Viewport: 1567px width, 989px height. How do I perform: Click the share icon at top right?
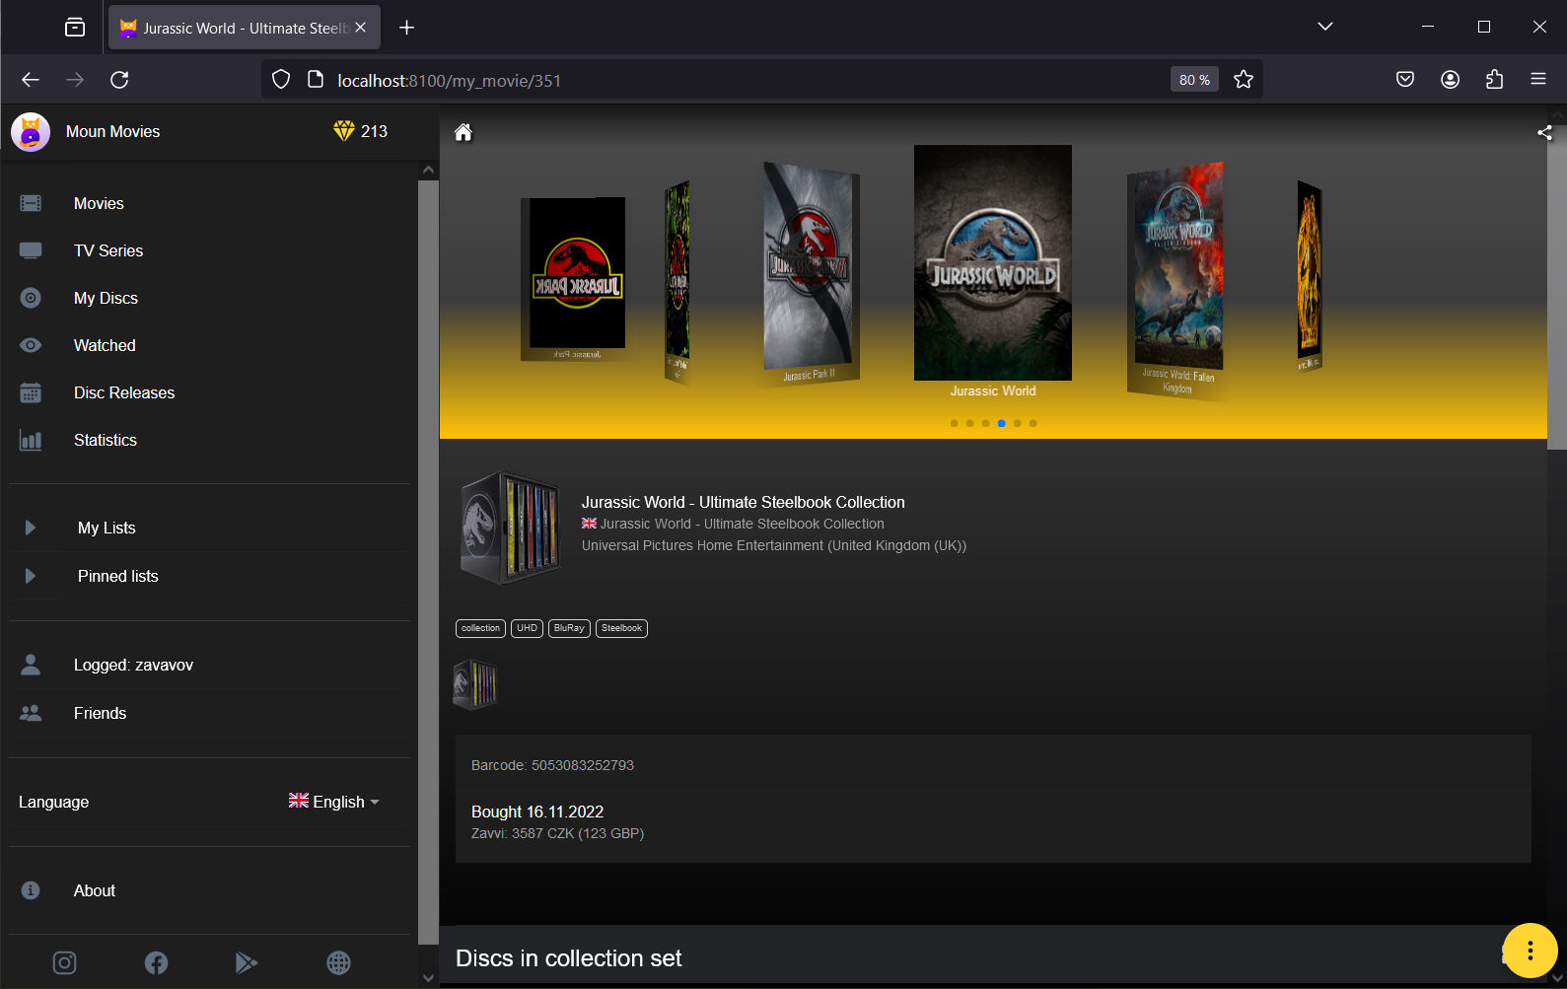coord(1543,133)
